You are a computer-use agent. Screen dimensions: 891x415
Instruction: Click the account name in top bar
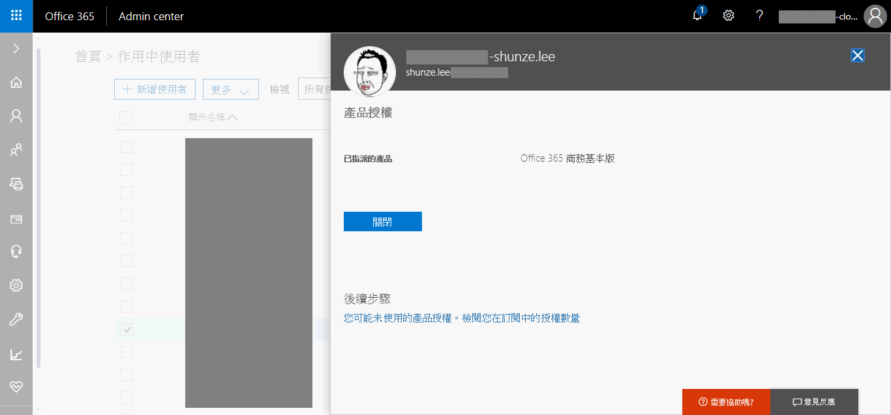coord(819,16)
